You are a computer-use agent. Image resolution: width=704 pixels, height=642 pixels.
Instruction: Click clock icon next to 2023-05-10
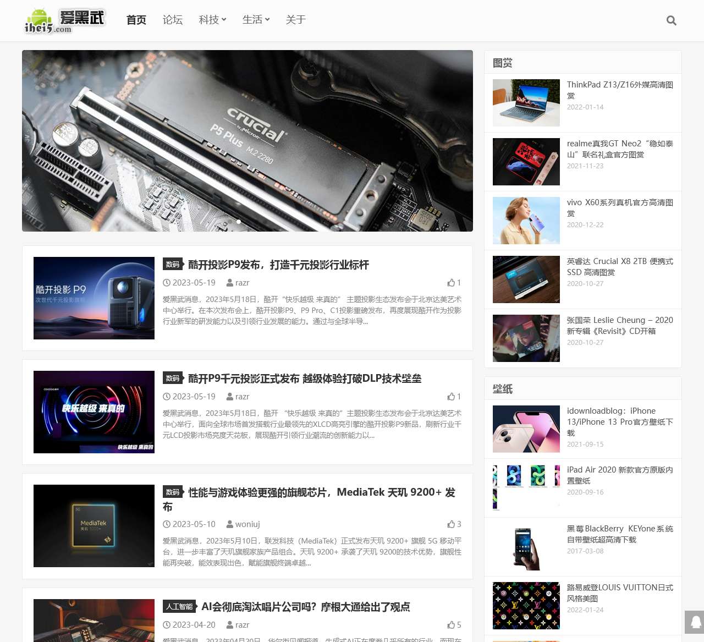[167, 524]
